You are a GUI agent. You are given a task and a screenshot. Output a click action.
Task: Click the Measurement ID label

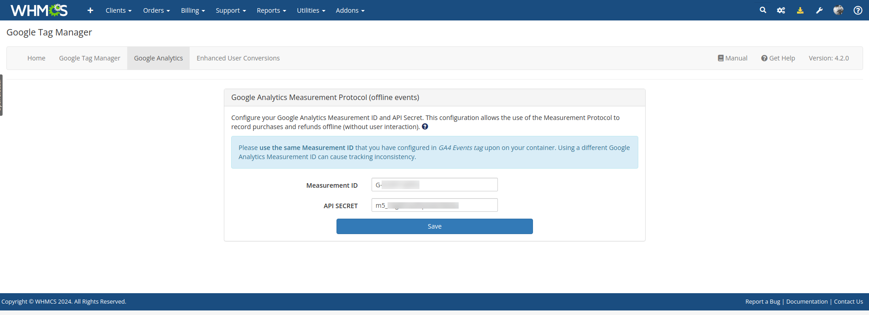point(332,185)
